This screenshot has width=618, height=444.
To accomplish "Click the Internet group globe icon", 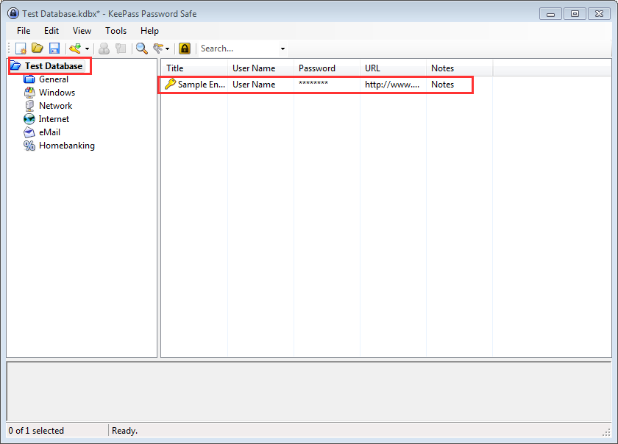I will coord(29,119).
